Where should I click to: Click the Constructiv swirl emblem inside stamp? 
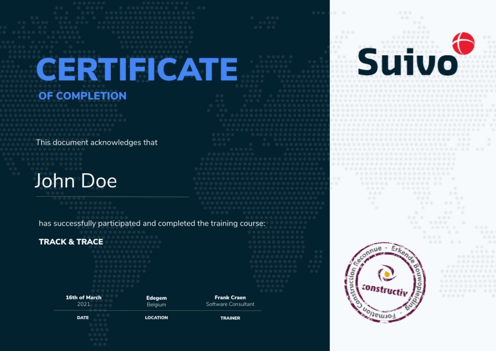pyautogui.click(x=386, y=274)
